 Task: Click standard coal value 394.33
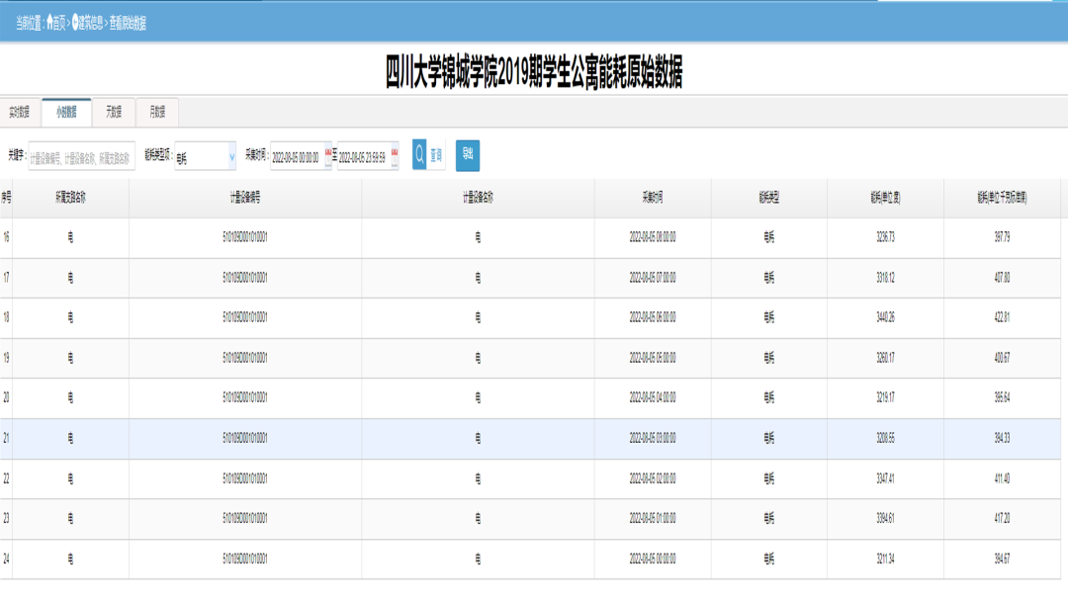(x=1002, y=438)
